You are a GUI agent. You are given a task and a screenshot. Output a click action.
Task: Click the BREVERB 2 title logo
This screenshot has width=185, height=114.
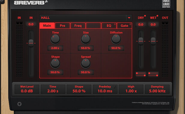click(x=31, y=2)
